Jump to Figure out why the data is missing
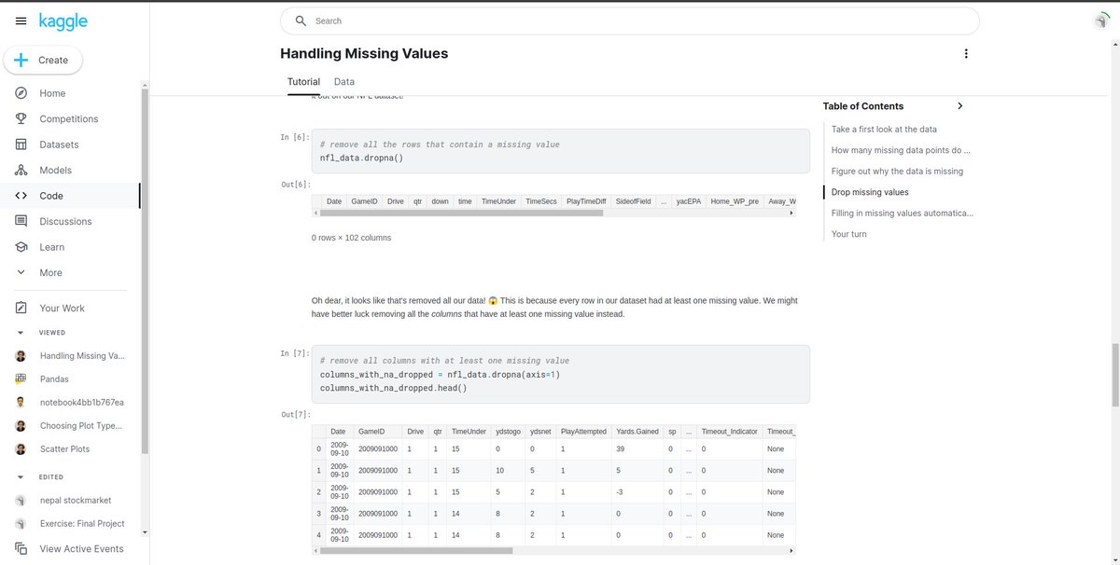The image size is (1120, 565). 897,172
